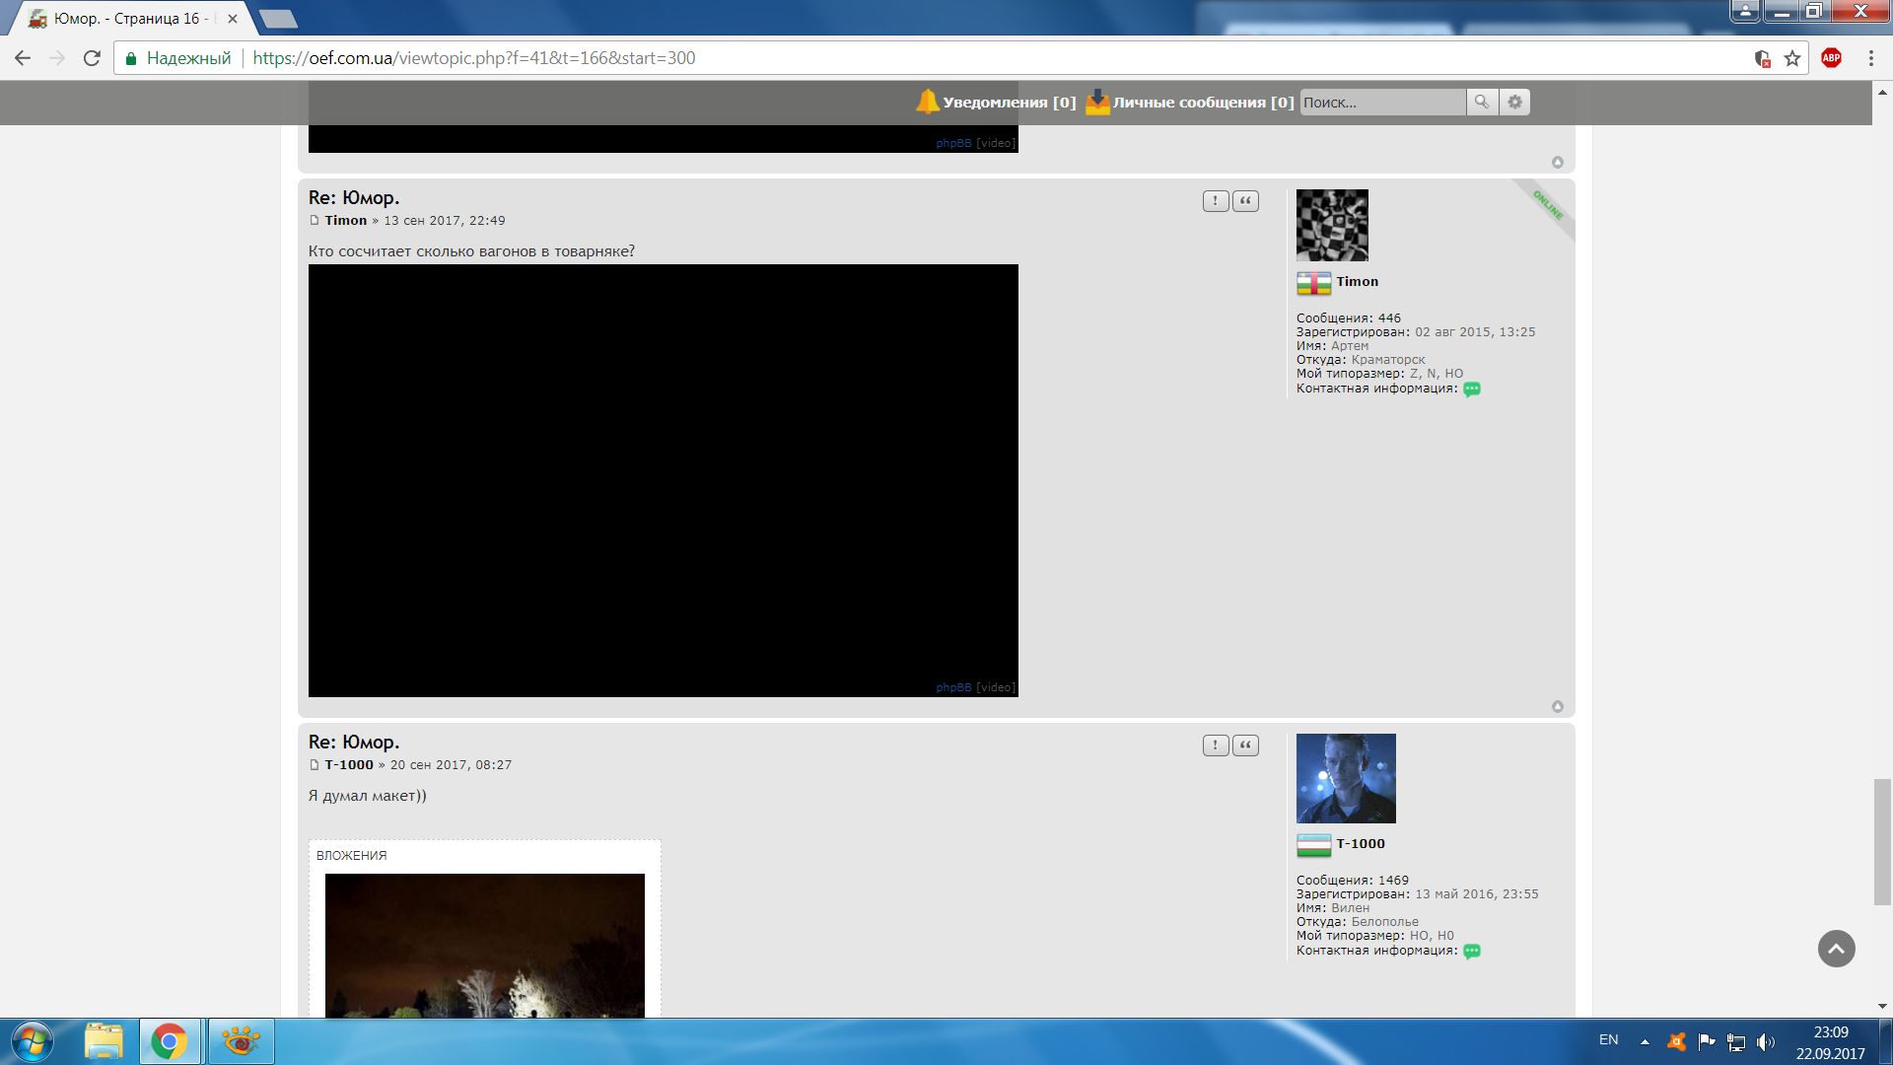The width and height of the screenshot is (1893, 1065).
Task: Click the AdBlock Plus extension icon
Action: click(1831, 58)
